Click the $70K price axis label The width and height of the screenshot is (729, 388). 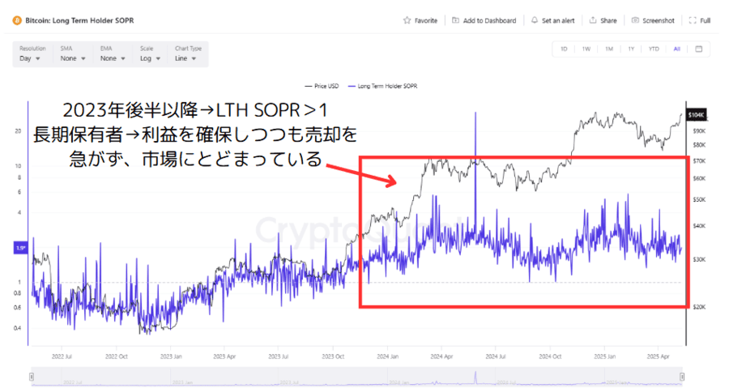pos(699,160)
